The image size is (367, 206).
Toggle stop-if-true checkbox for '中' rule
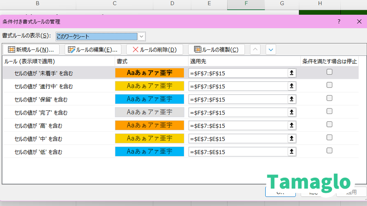[x=329, y=138]
